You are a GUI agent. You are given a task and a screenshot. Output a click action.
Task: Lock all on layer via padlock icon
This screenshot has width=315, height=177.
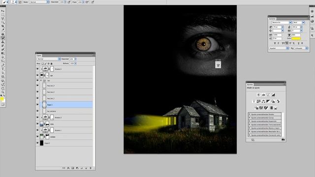51,63
